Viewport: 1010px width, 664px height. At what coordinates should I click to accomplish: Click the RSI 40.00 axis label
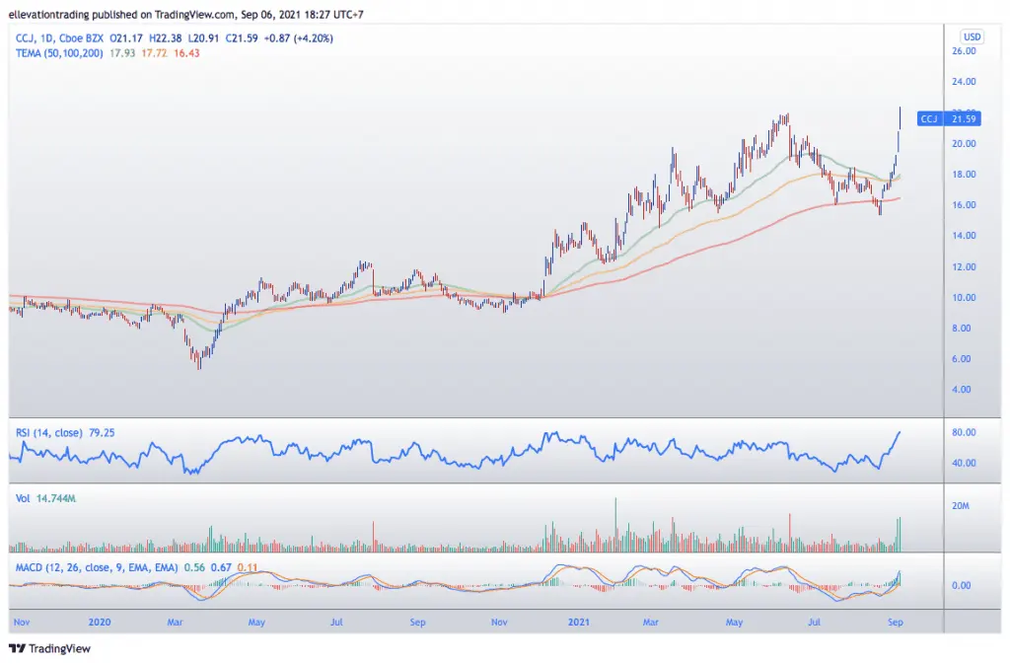964,463
